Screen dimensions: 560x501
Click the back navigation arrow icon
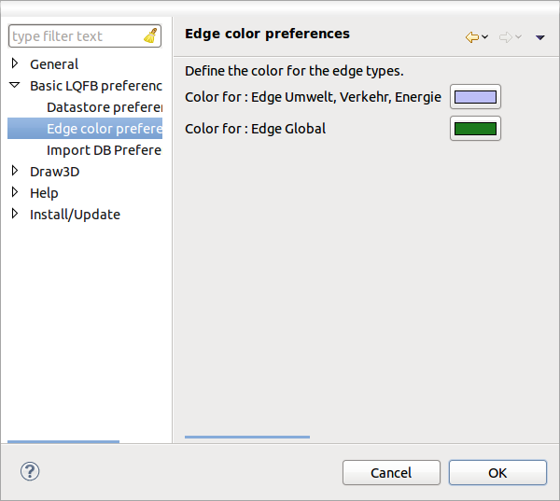tap(472, 37)
